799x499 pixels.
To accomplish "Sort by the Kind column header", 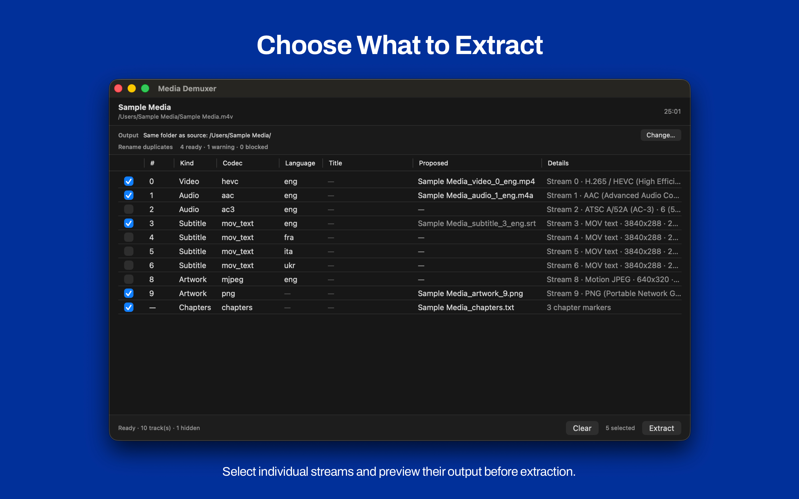I will (x=187, y=163).
